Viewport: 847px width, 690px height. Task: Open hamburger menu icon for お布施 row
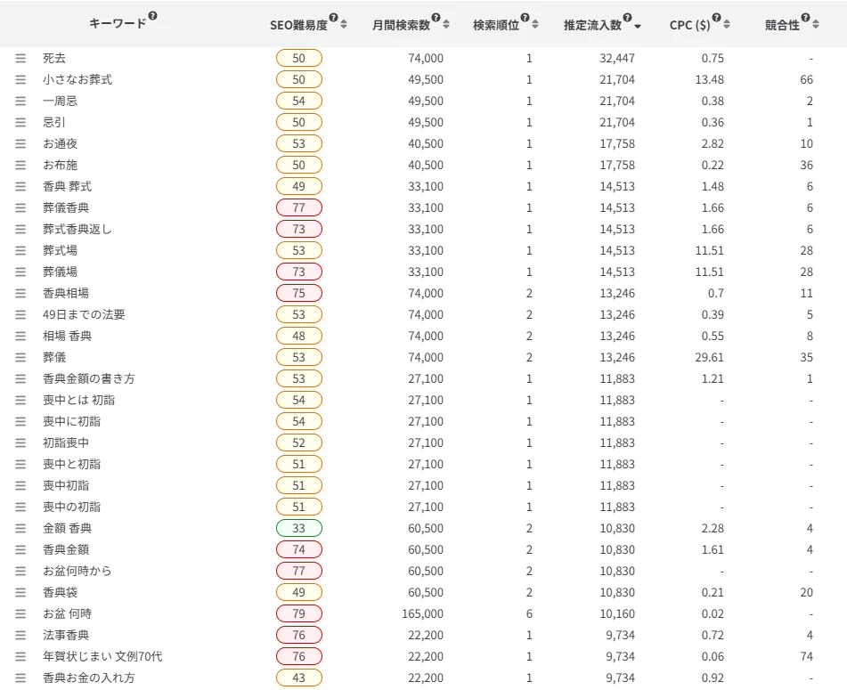[x=20, y=166]
